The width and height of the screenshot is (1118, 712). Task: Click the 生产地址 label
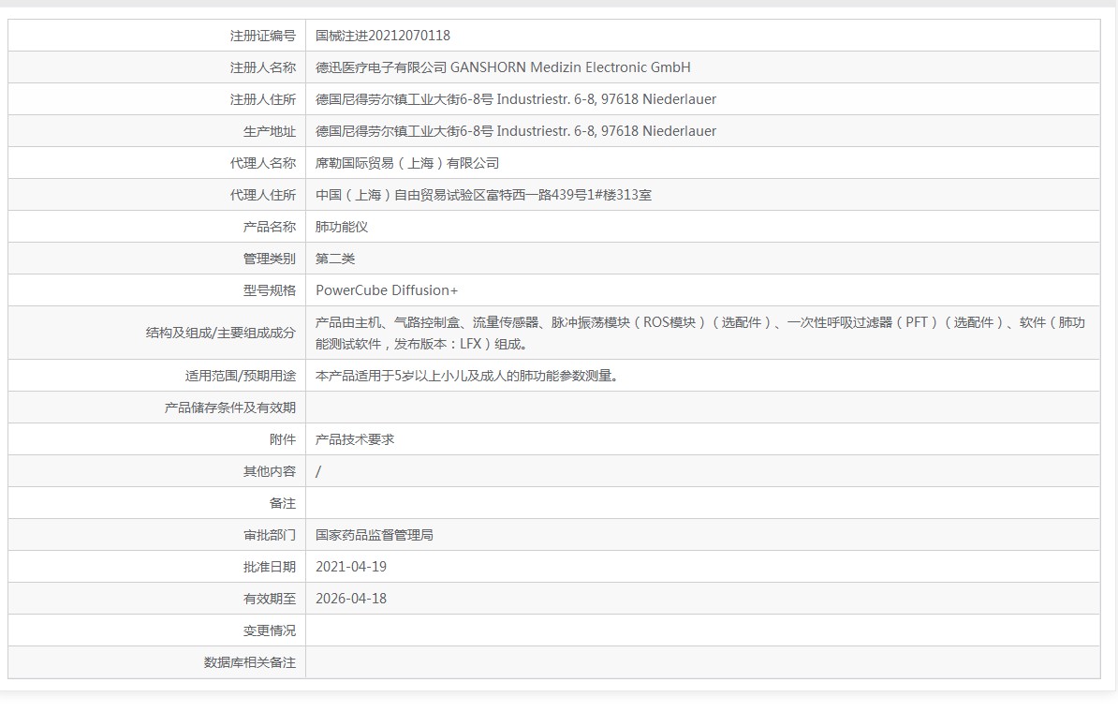(x=270, y=131)
